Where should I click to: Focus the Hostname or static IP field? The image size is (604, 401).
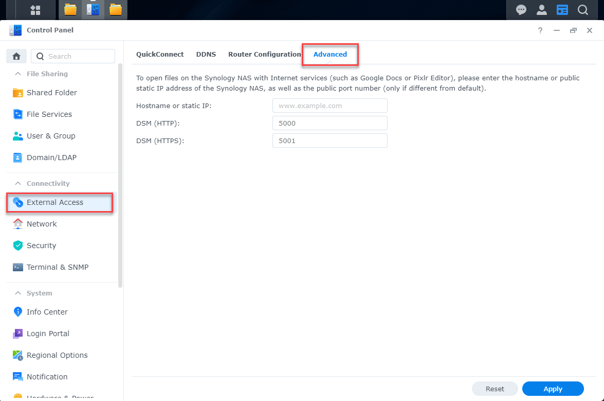[330, 106]
